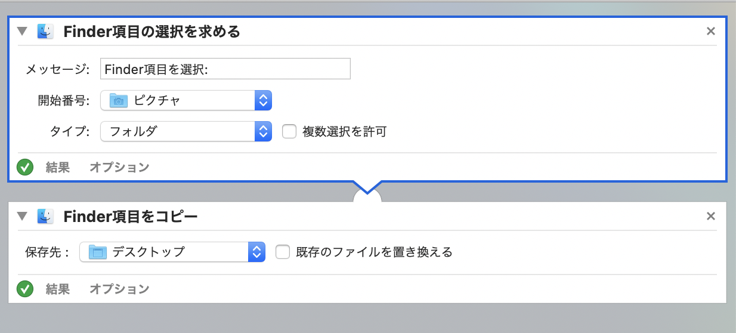Click Finder icon in 'Finder項目の選択を求める' action

click(45, 32)
